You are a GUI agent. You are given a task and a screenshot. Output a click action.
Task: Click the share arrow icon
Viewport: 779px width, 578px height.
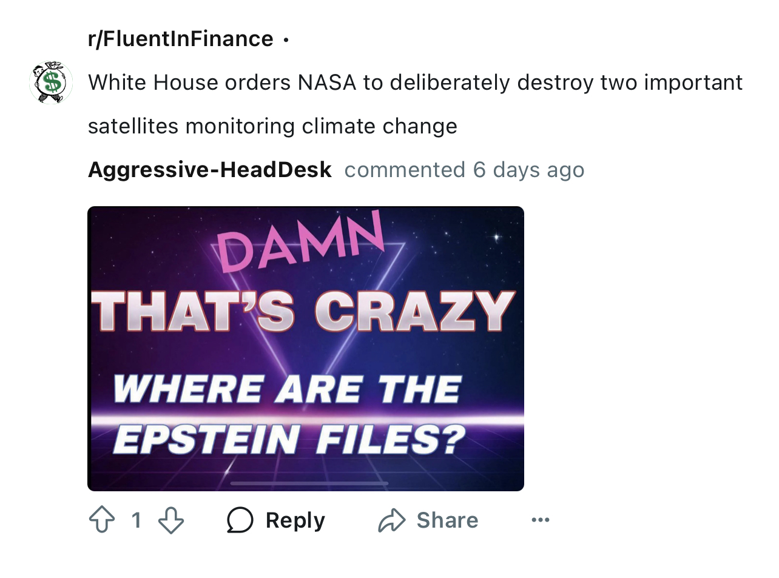coord(392,520)
